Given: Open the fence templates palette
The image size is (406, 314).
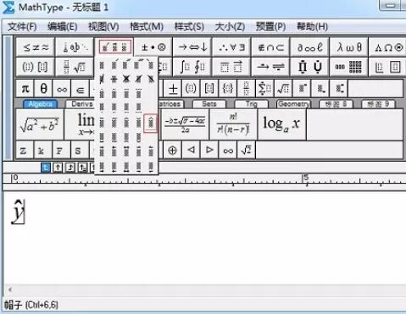Looking at the screenshot, I should 36,67.
